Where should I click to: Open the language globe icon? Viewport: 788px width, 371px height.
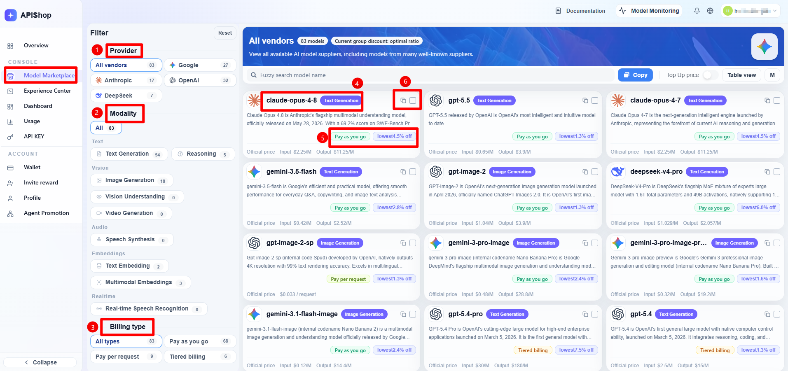point(710,11)
